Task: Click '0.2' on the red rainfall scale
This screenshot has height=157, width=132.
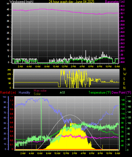Action: click(12, 140)
